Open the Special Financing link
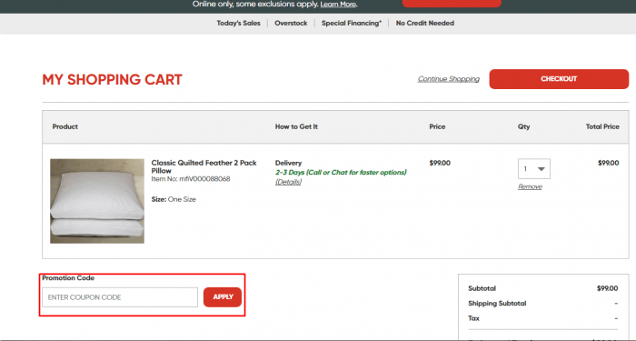 click(352, 23)
